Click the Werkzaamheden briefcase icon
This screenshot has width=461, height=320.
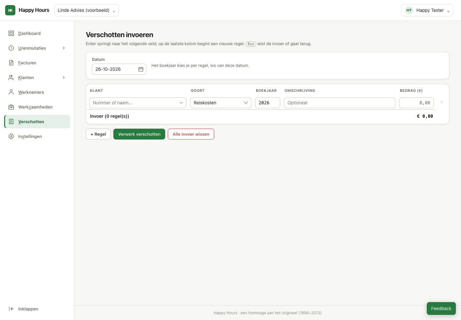click(x=11, y=107)
